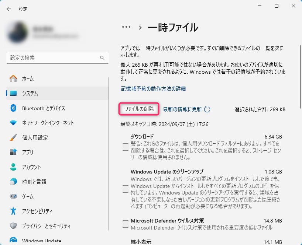Select the Gaming controller icon
This screenshot has width=302, height=245.
13,196
